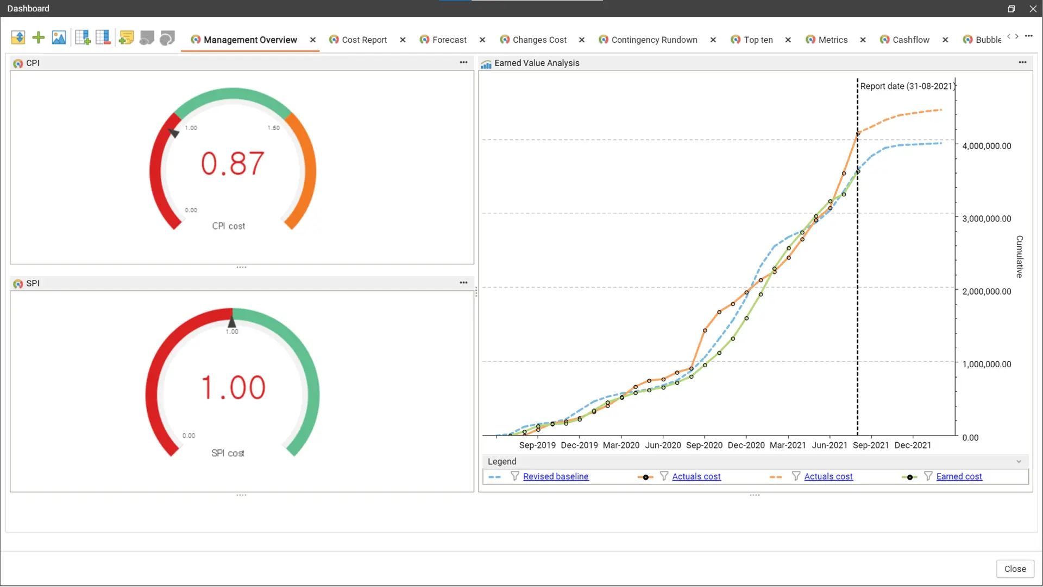This screenshot has height=587, width=1043.
Task: Switch to the Forecast tab
Action: pos(449,40)
